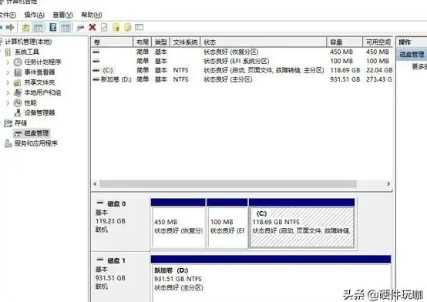Sort by the 布局 column header
The image size is (427, 302).
(x=142, y=42)
